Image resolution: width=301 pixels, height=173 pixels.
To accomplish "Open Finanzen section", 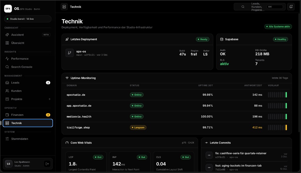I will coord(28,115).
